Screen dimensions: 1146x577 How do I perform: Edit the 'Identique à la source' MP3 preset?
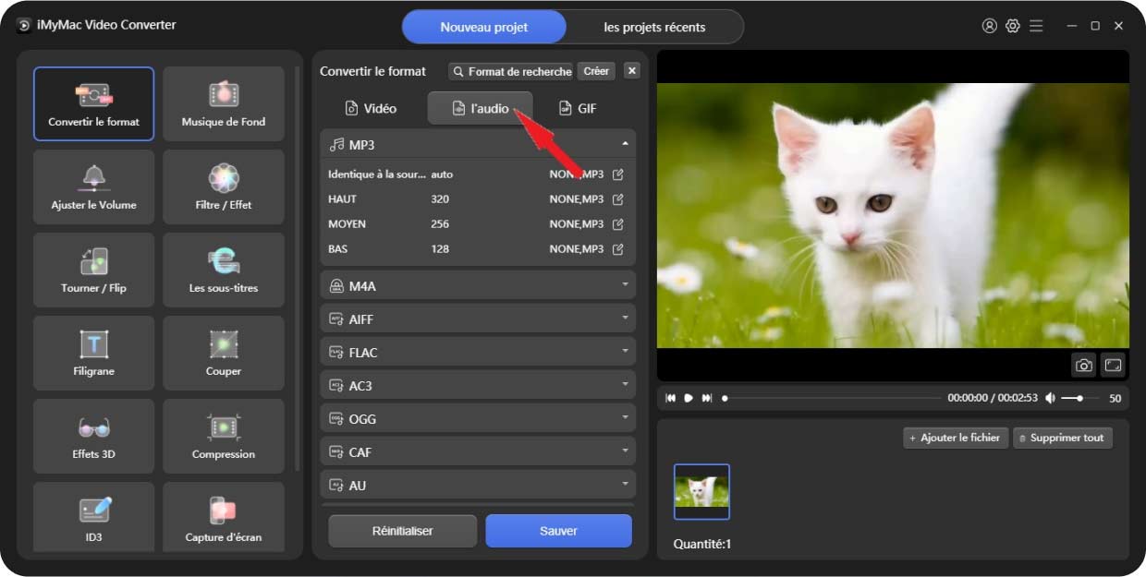[x=618, y=174]
